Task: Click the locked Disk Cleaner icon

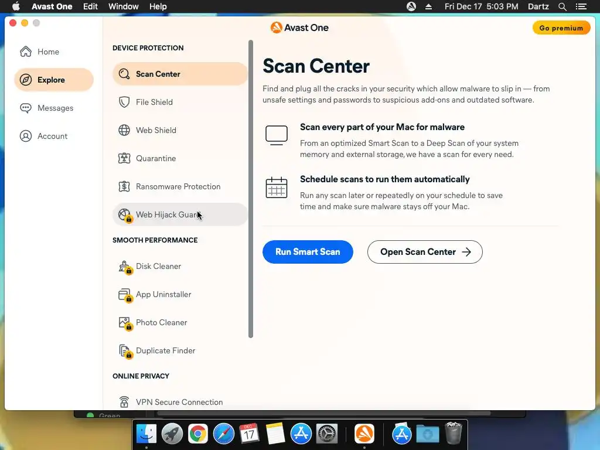Action: [125, 267]
